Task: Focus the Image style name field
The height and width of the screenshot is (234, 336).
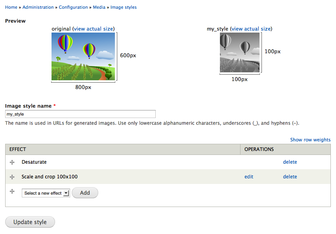Action: (x=80, y=114)
